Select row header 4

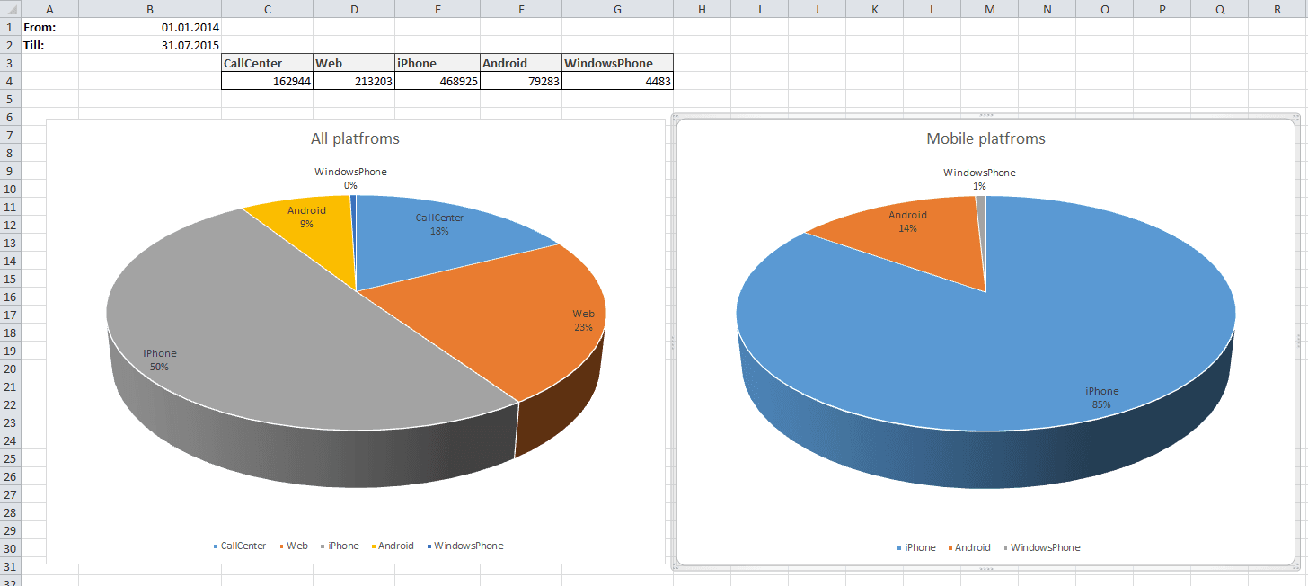click(9, 81)
